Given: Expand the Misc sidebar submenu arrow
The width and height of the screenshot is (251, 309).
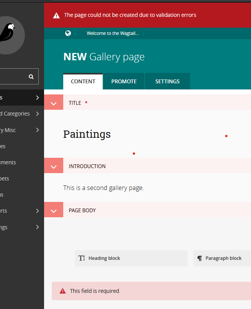Looking at the screenshot, I should pos(38,130).
